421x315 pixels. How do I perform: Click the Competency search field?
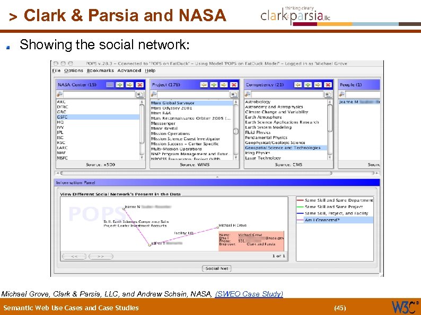pyautogui.click(x=287, y=94)
